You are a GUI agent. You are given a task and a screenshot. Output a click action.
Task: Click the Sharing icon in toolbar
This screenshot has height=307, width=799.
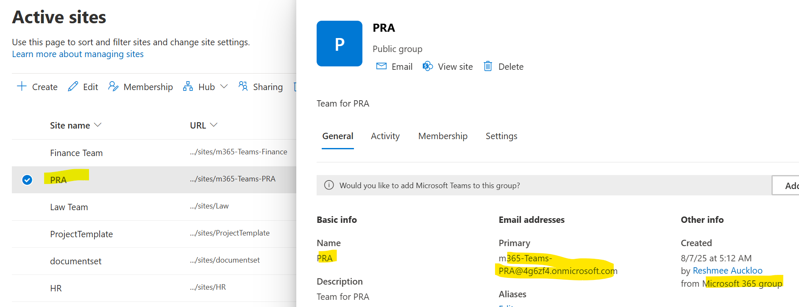(x=243, y=87)
